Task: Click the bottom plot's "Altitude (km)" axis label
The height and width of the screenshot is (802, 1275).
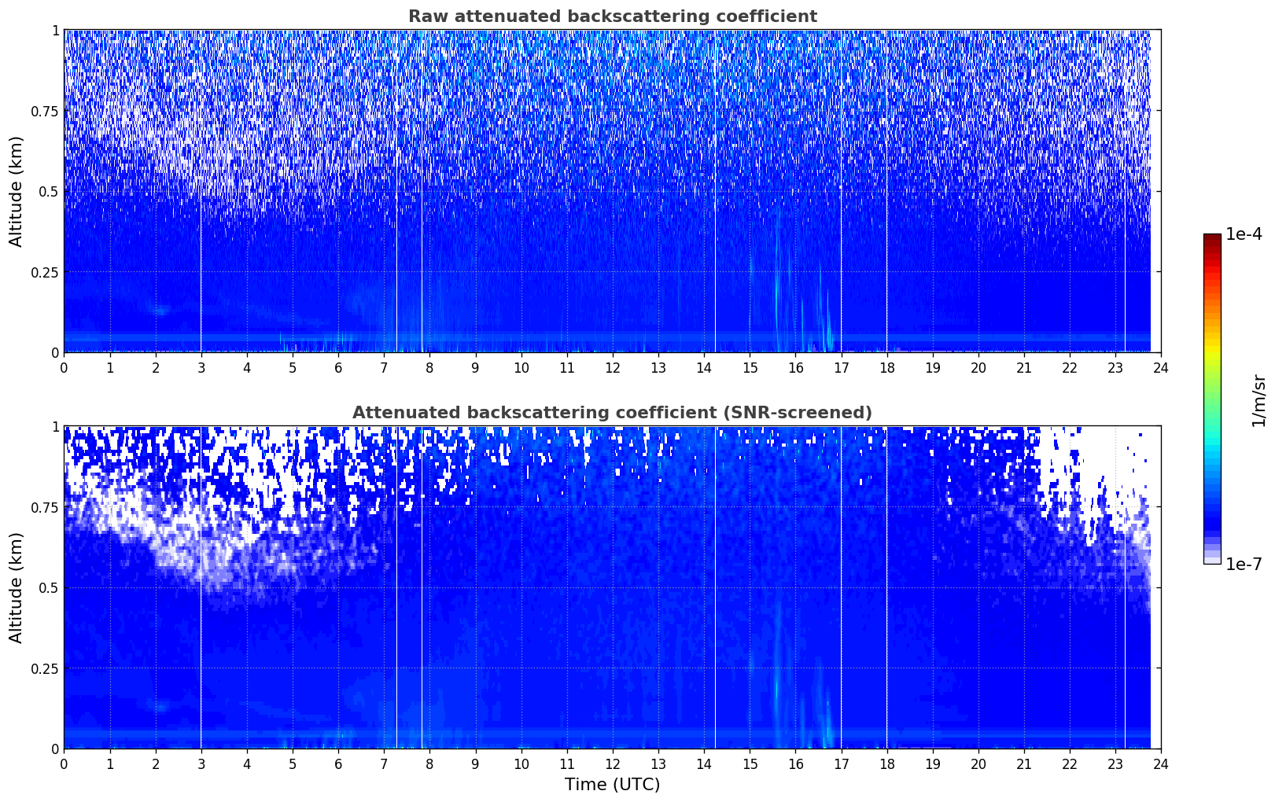Action: click(x=17, y=587)
